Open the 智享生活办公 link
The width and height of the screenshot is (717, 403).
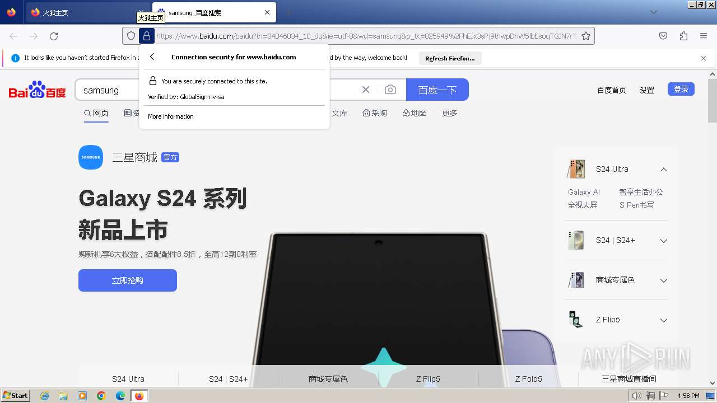click(641, 192)
